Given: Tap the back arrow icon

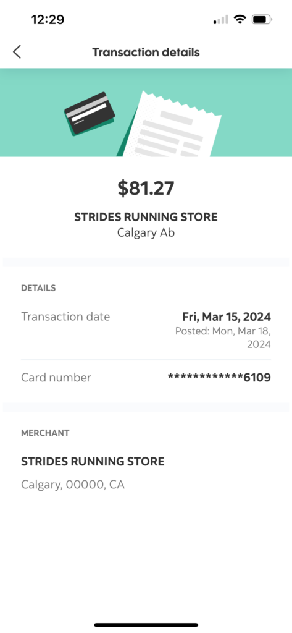Looking at the screenshot, I should (x=17, y=52).
